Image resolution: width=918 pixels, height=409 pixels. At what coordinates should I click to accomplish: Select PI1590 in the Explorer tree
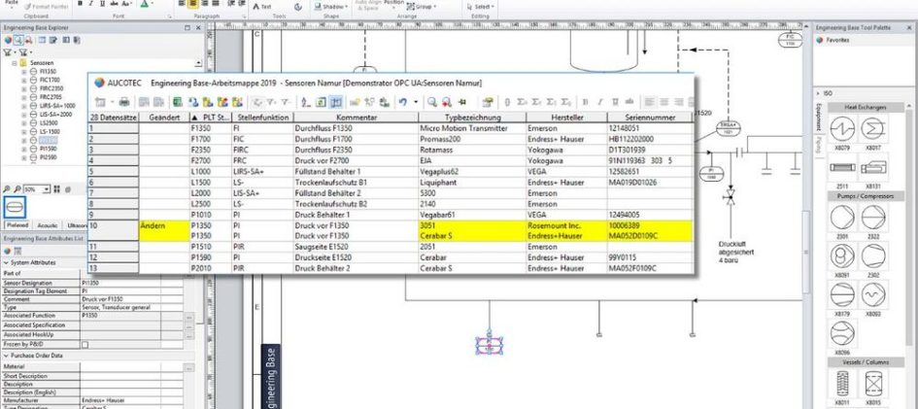coord(49,150)
